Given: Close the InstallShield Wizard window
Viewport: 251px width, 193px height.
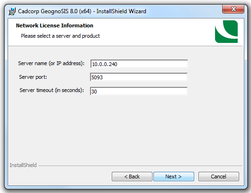Looking at the screenshot, I should pos(233,9).
